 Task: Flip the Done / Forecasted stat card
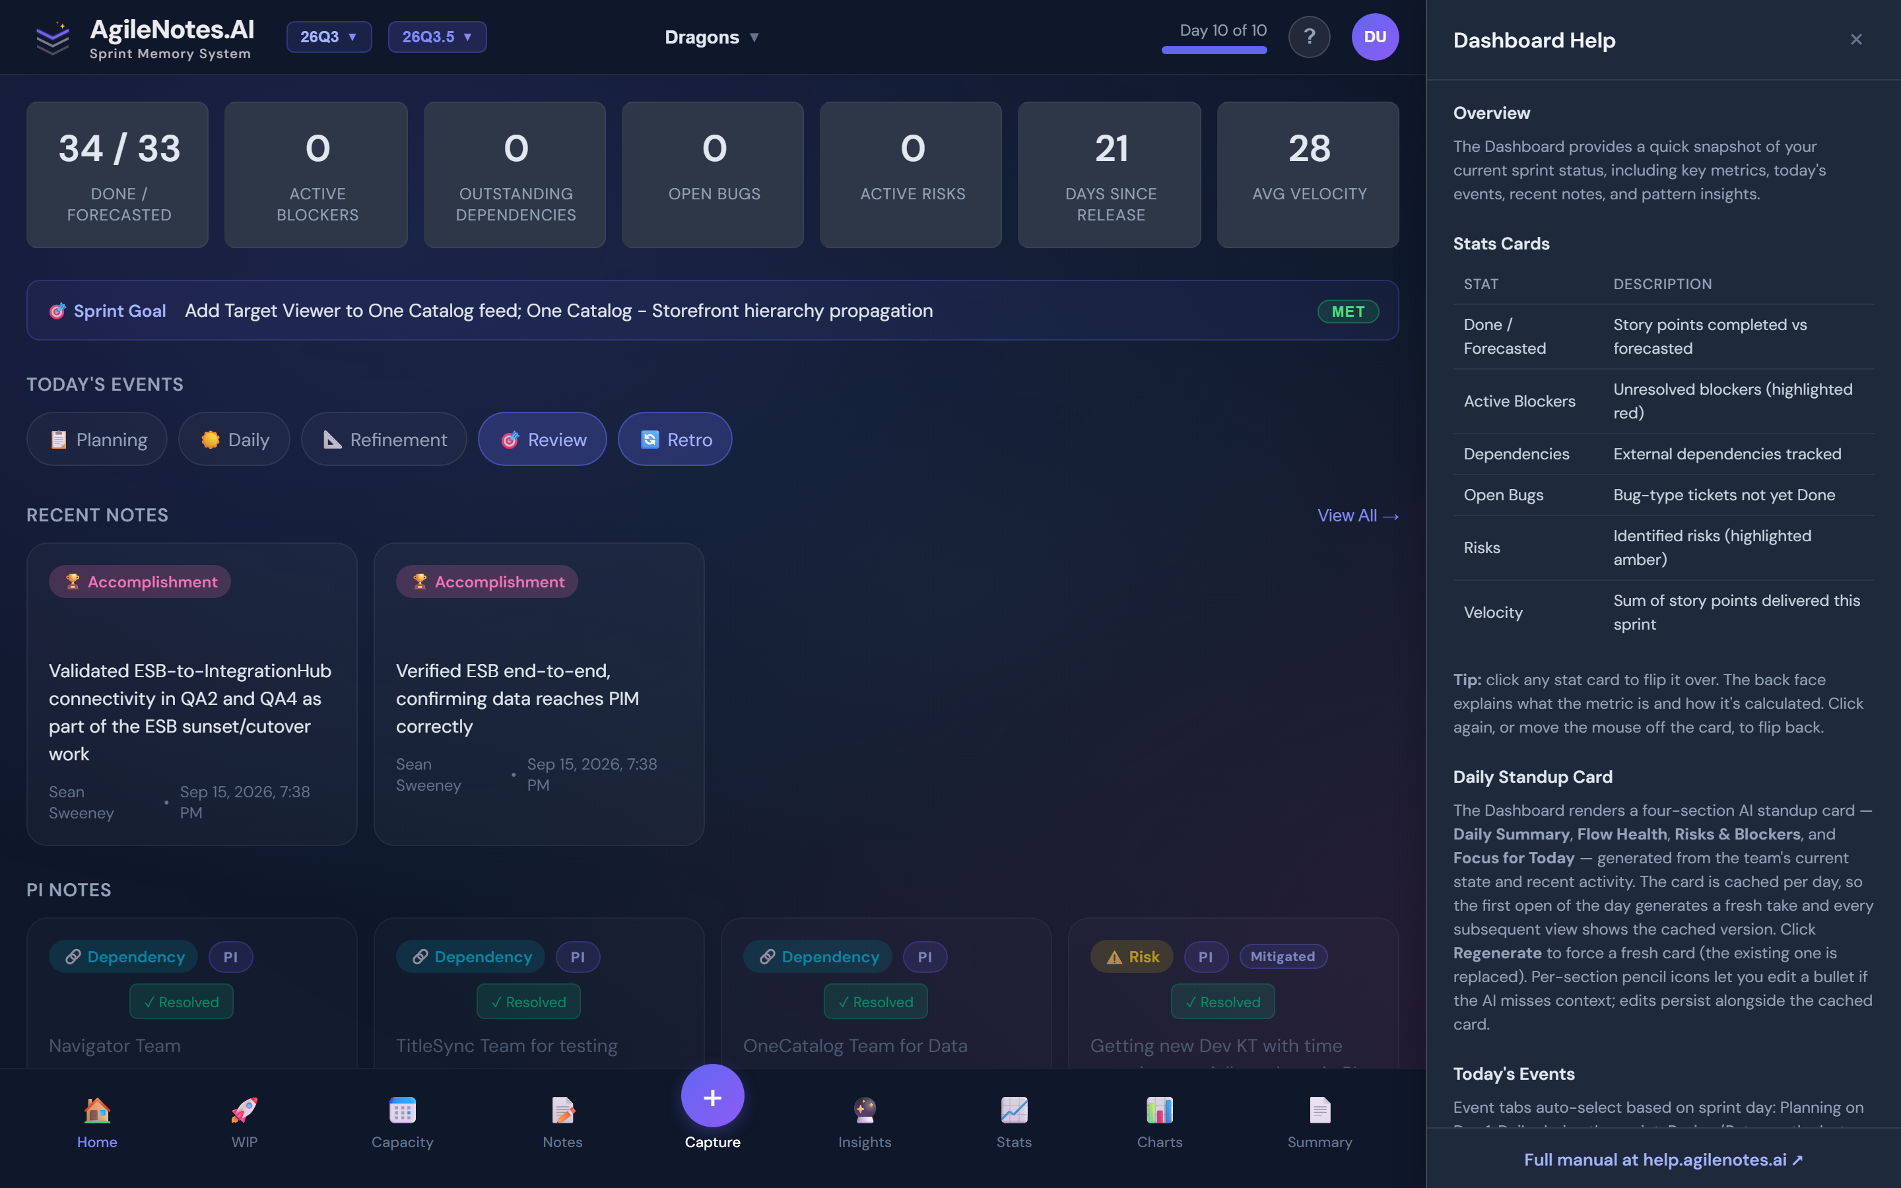(118, 175)
